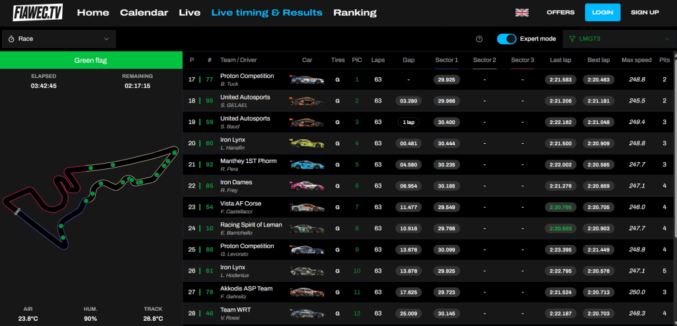Viewport: 677px width, 326px height.
Task: Click driver E. Barrichello name
Action: tap(236, 233)
